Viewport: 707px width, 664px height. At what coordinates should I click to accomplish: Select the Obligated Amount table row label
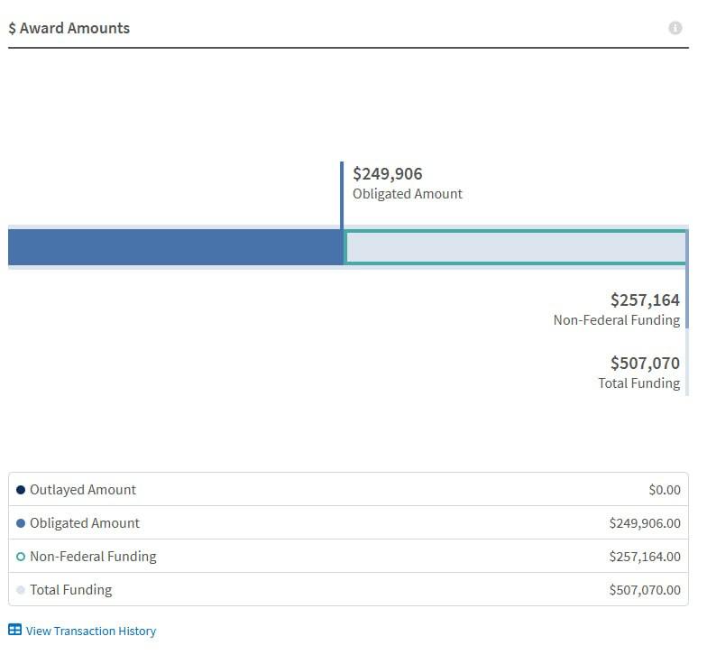pos(85,523)
